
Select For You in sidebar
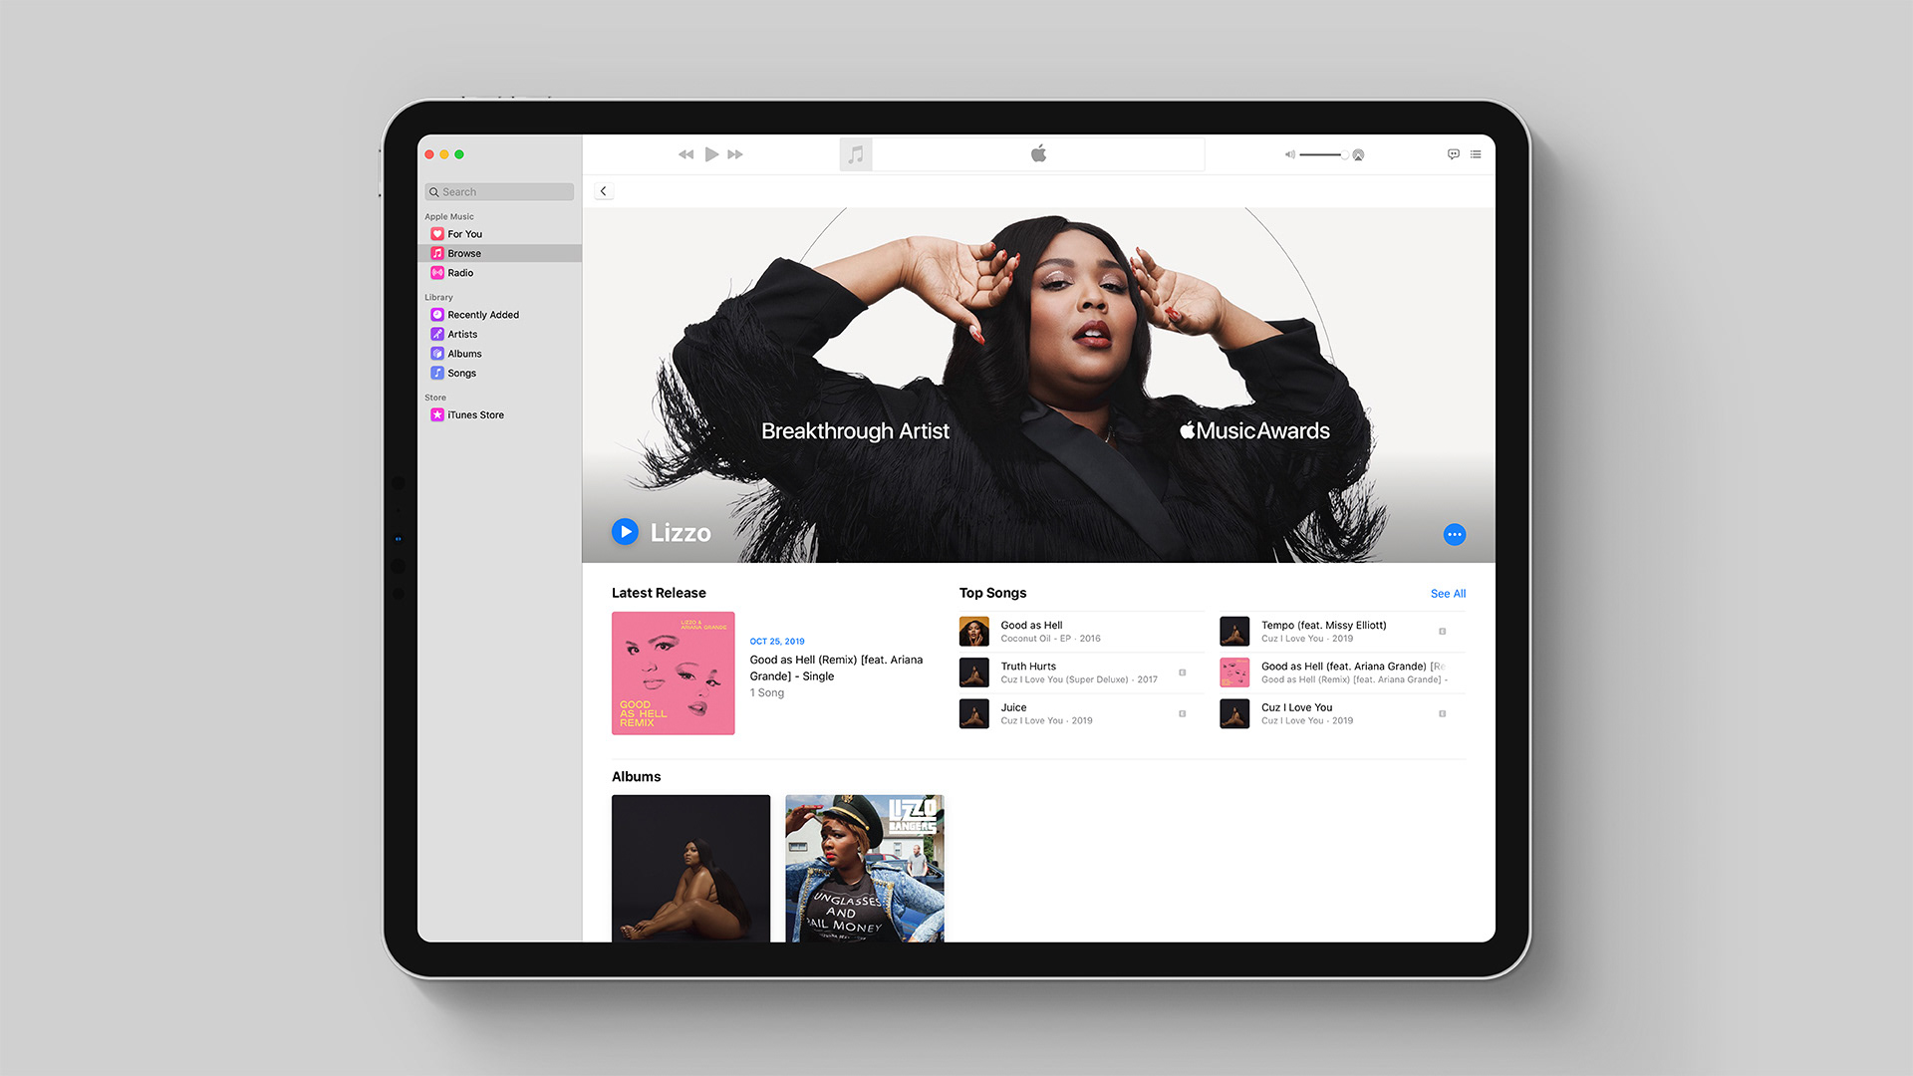pos(464,234)
